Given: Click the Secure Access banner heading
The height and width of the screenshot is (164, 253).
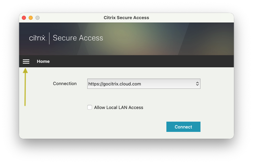Looking at the screenshot, I should [x=78, y=38].
